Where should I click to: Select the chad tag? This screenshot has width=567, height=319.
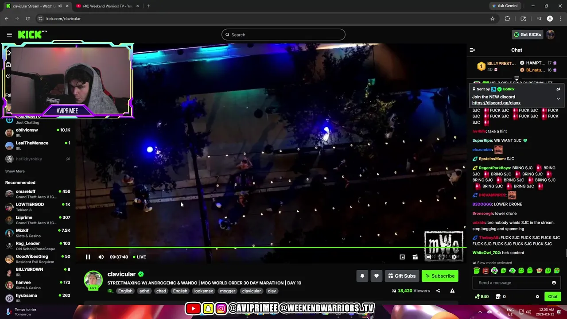[161, 291]
